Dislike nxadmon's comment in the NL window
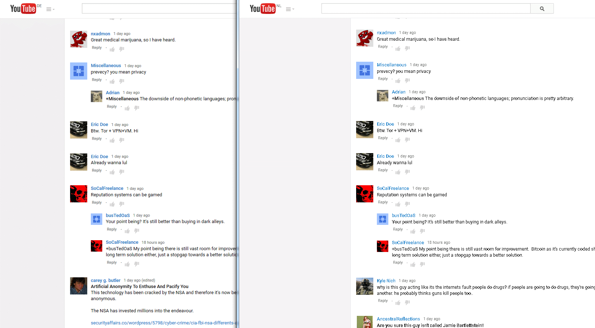This screenshot has height=328, width=595. (x=407, y=48)
